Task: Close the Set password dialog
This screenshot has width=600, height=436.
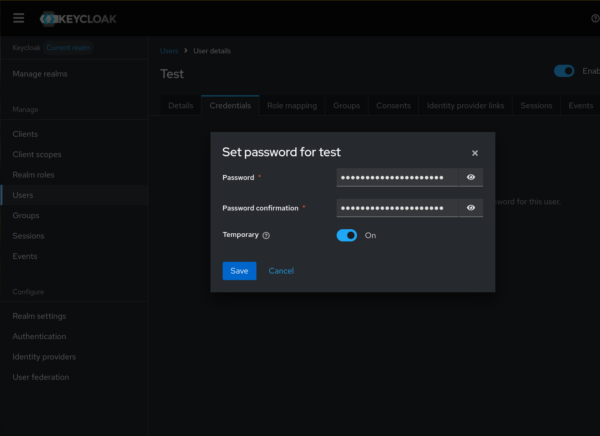Action: point(475,153)
